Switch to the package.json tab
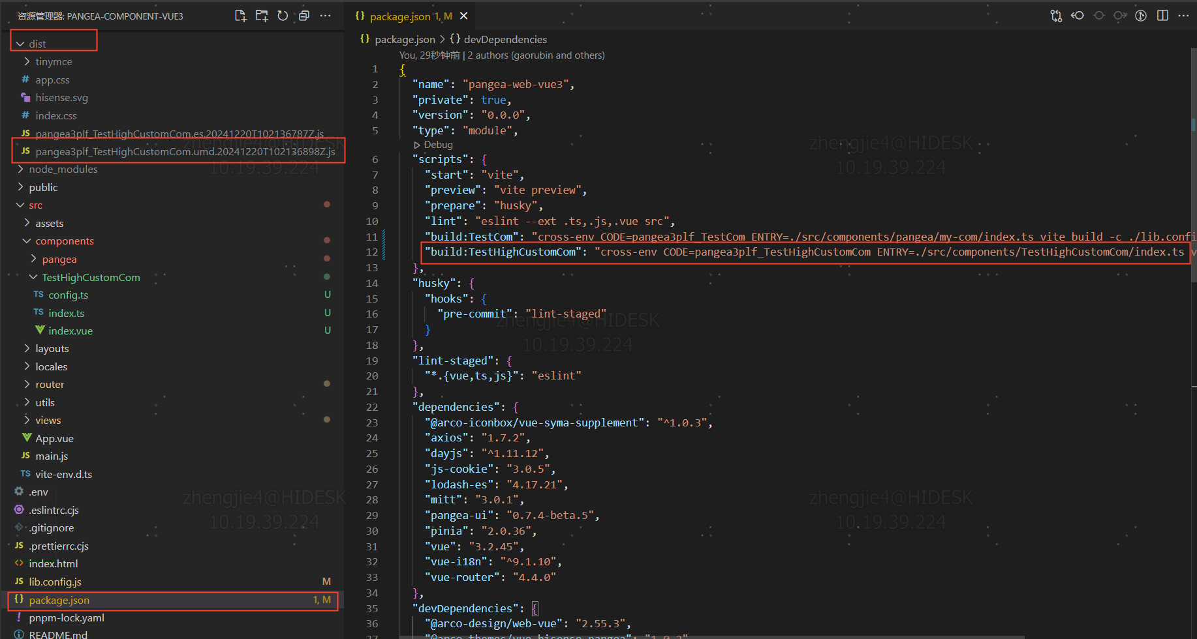This screenshot has width=1197, height=639. (411, 16)
